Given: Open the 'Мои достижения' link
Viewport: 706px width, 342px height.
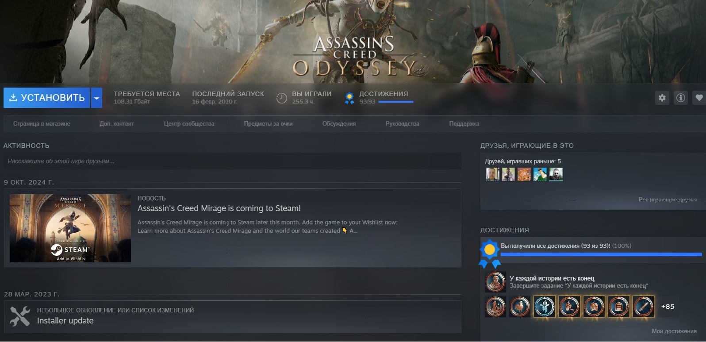Looking at the screenshot, I should [x=674, y=331].
